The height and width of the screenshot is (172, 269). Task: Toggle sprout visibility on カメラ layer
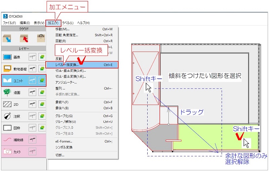click(32, 151)
